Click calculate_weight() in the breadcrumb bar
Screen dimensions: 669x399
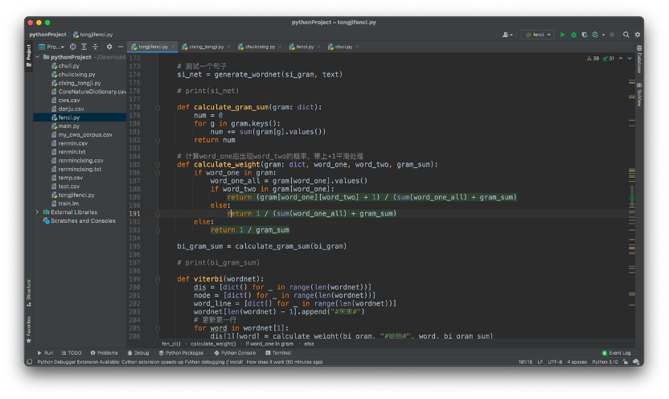213,343
